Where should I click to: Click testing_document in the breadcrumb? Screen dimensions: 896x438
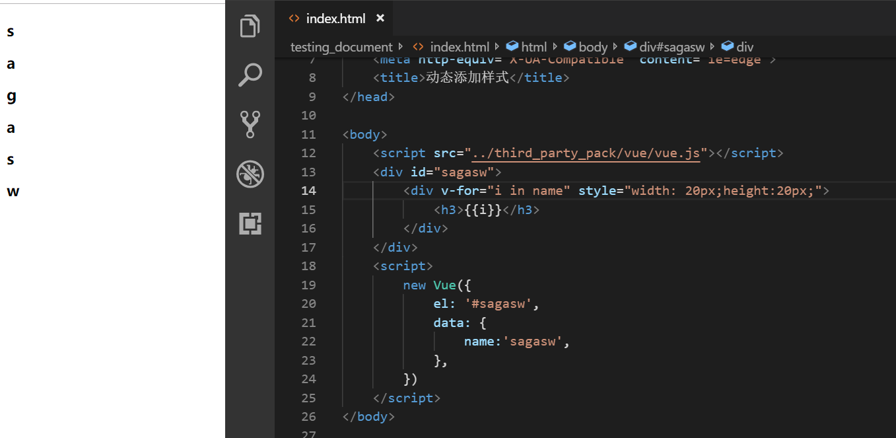click(x=341, y=47)
